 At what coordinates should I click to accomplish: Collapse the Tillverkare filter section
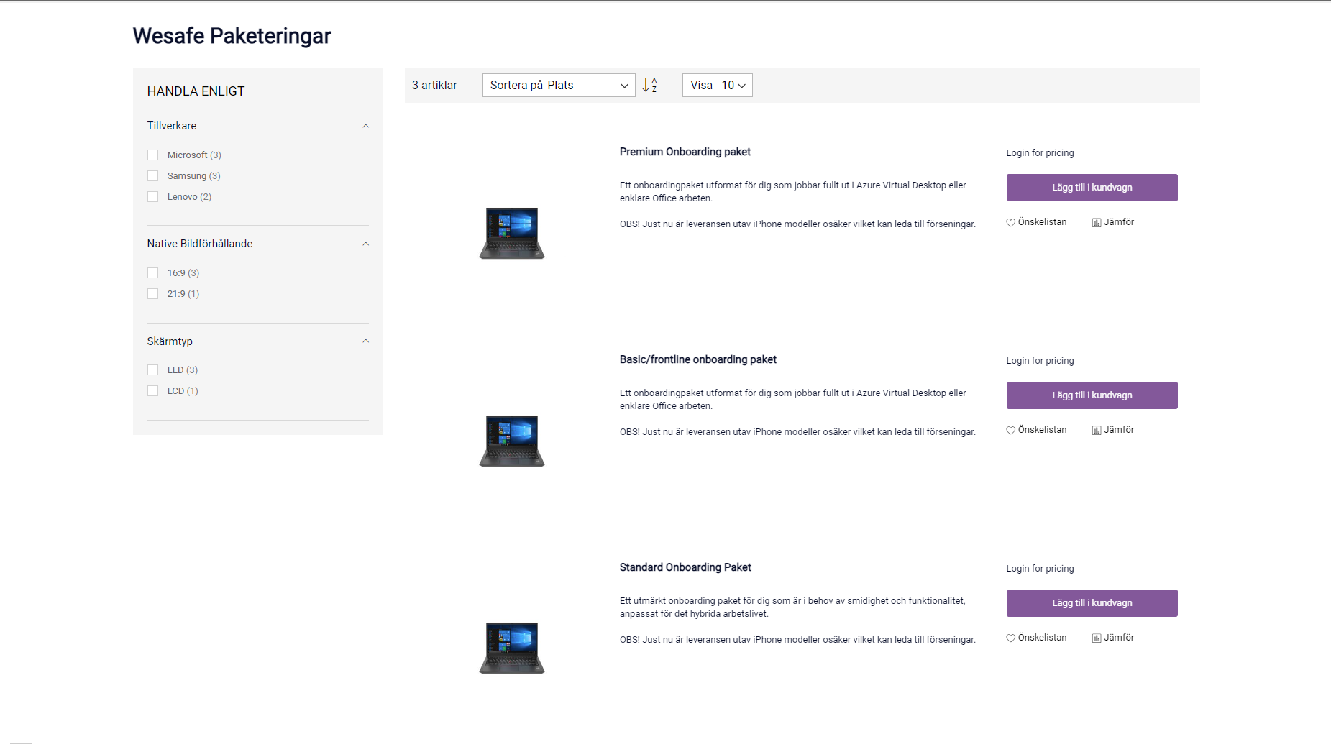pos(365,127)
